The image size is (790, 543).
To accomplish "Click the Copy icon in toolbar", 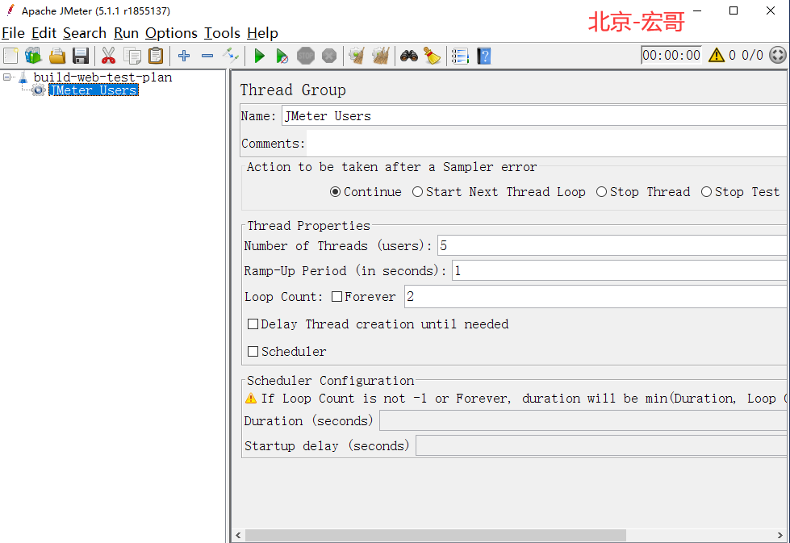I will (132, 56).
